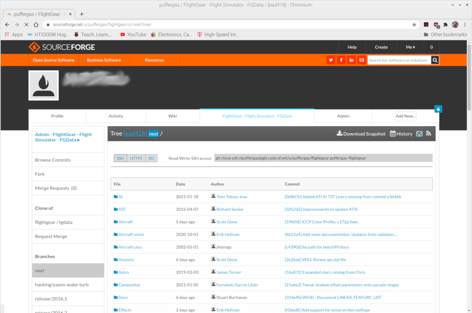Click the browser home icon
The image size is (472, 313).
tap(36, 24)
